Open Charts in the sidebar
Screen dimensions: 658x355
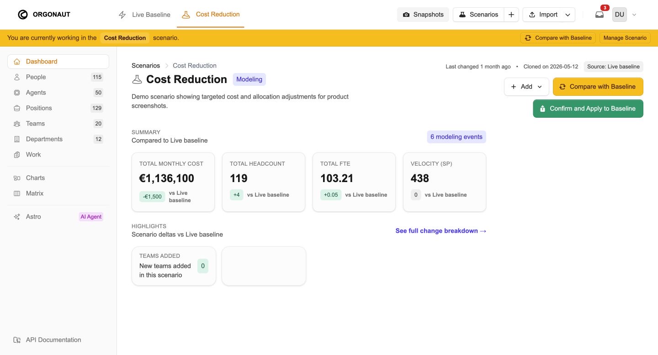[58, 178]
